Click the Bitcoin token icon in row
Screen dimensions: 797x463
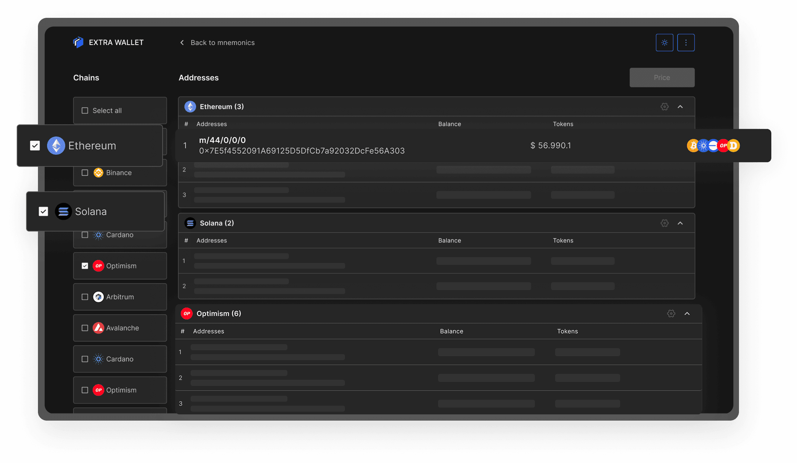click(x=693, y=146)
